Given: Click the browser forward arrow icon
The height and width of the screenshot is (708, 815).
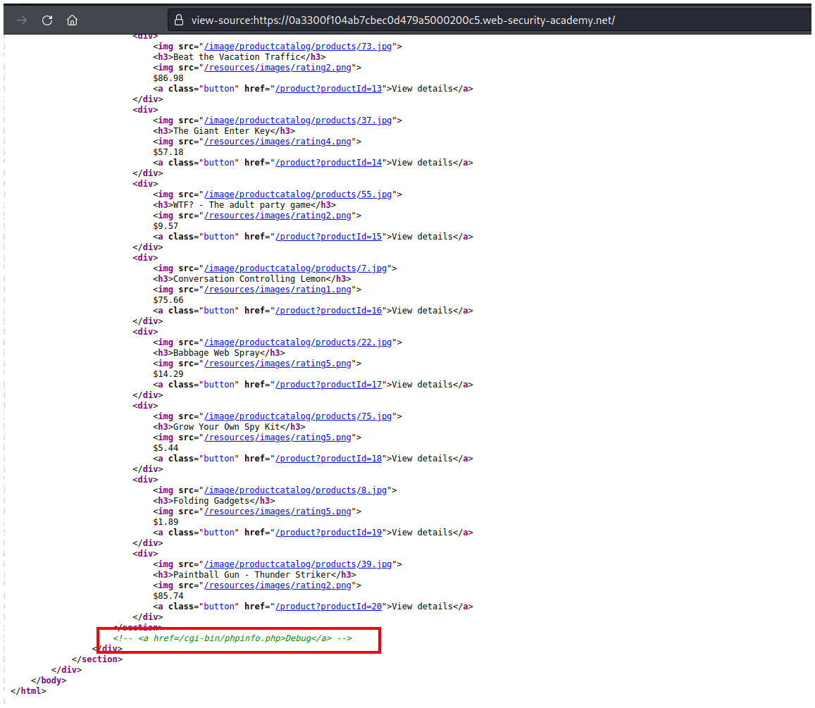Looking at the screenshot, I should 22,20.
